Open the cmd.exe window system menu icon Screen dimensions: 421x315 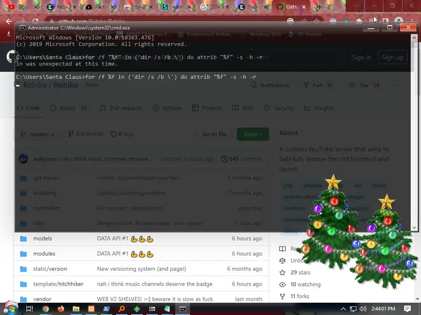(22, 28)
